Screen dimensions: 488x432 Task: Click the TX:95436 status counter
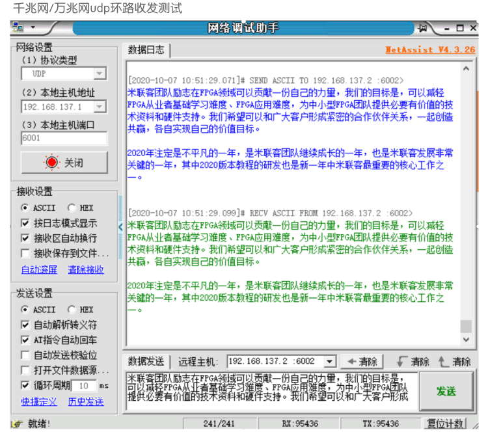[381, 424]
